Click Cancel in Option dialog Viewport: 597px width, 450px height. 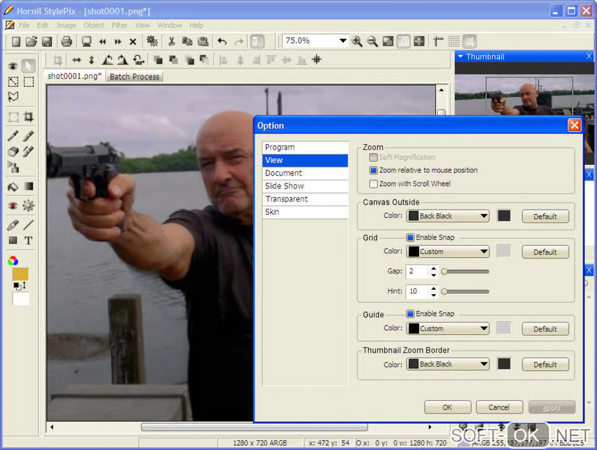(x=499, y=407)
